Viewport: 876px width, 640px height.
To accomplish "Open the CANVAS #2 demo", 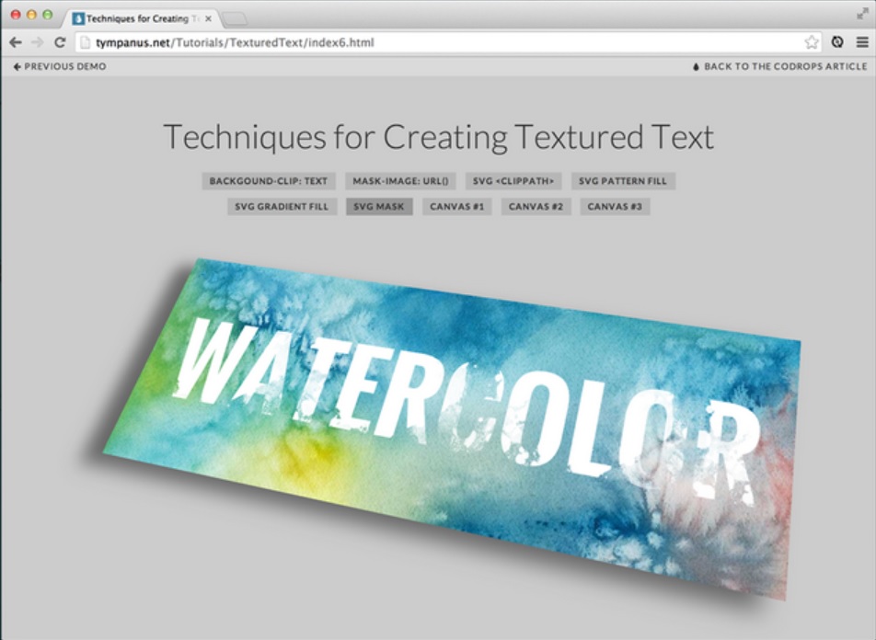I will [x=536, y=207].
